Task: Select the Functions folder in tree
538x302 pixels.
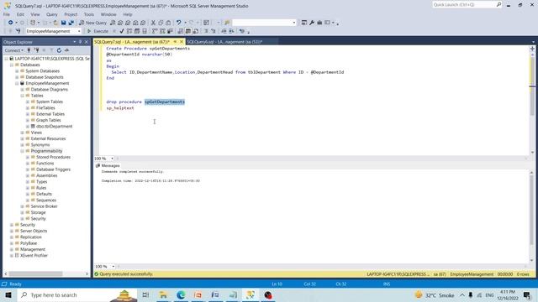Action: point(45,164)
